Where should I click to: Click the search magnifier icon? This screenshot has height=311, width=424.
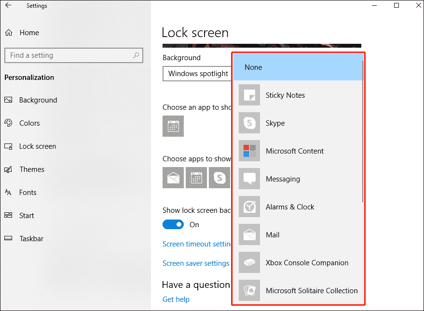[x=136, y=55]
